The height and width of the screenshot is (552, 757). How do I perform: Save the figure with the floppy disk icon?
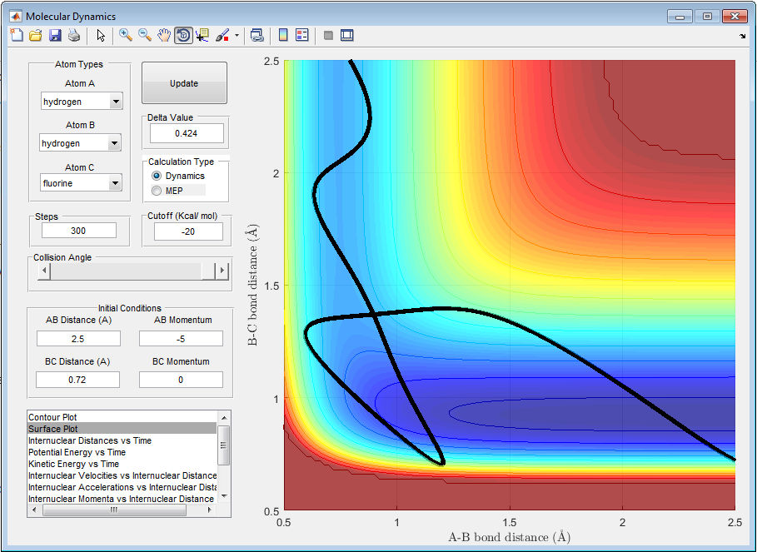click(x=55, y=35)
